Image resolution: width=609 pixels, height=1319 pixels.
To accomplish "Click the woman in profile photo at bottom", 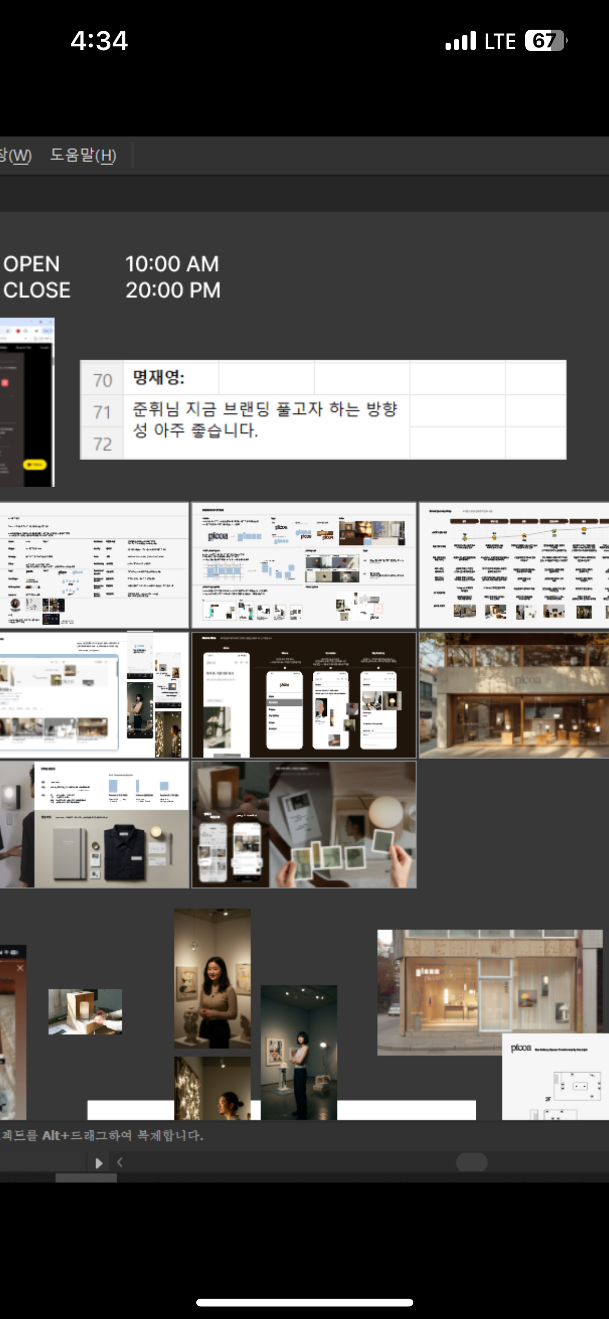I will click(x=212, y=1088).
